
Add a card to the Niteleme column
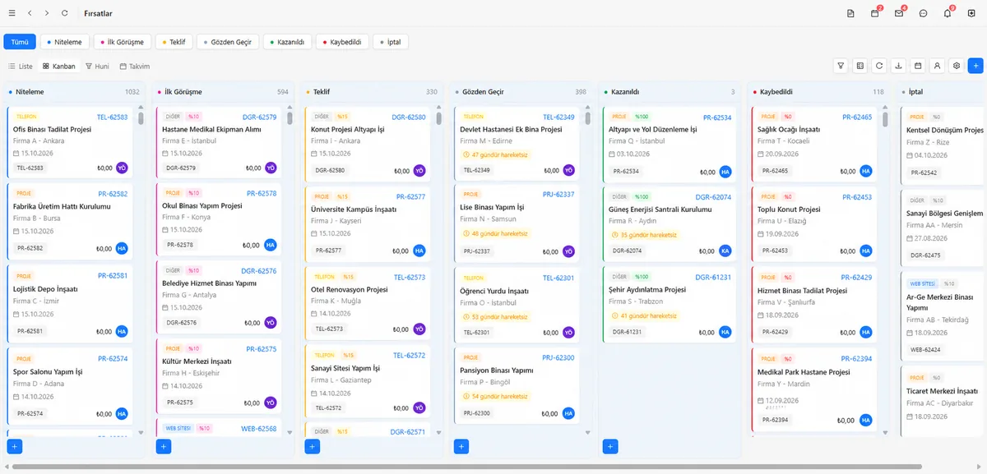pos(14,446)
